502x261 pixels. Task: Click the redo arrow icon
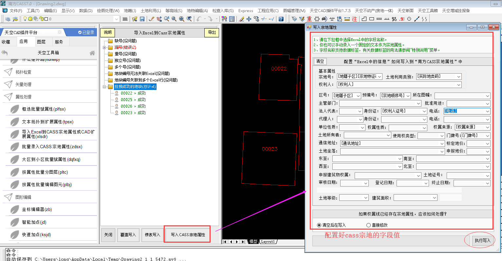(210, 19)
